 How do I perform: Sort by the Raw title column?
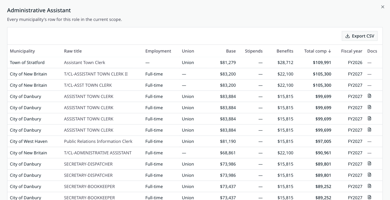[x=73, y=51]
